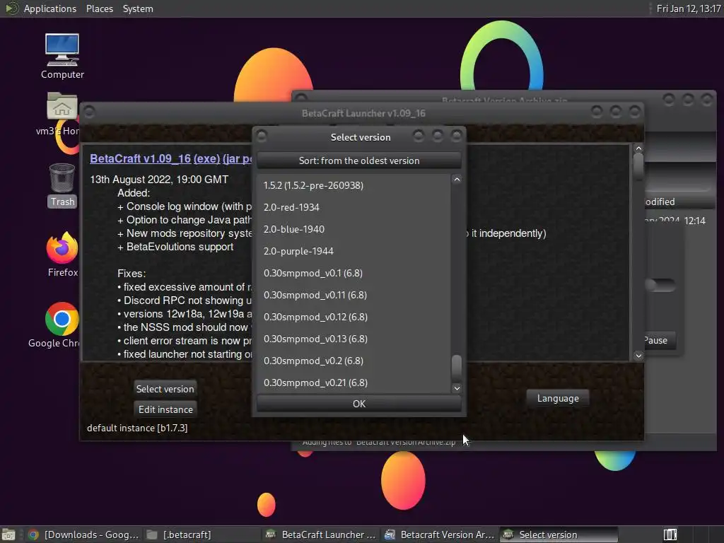This screenshot has height=543, width=724.
Task: Click Pause button in archive window
Action: (660, 340)
